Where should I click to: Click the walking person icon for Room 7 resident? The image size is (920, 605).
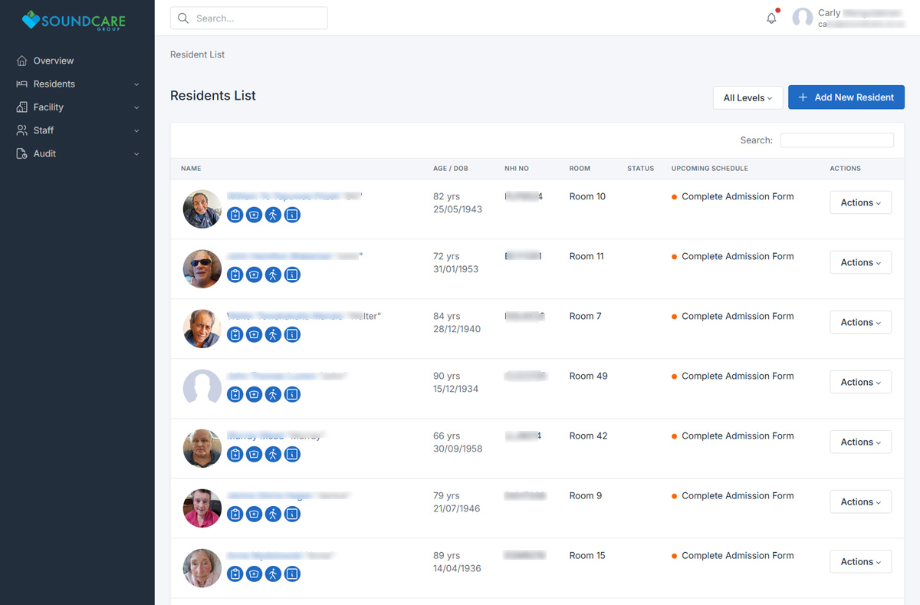click(274, 335)
